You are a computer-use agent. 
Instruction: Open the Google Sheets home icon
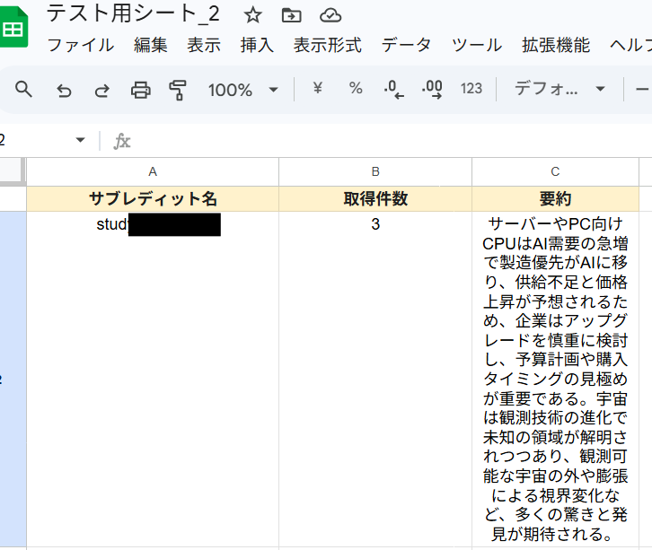(x=13, y=28)
